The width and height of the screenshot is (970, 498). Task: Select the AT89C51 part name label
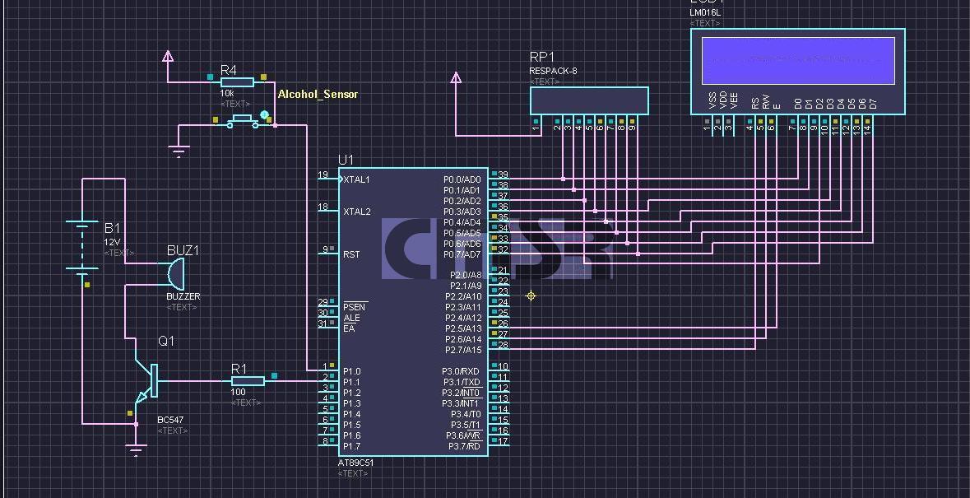[x=355, y=463]
